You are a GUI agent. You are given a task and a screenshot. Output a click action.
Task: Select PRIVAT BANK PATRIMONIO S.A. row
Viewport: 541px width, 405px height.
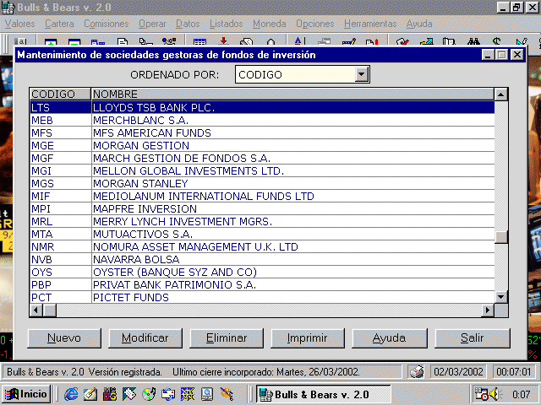point(262,285)
